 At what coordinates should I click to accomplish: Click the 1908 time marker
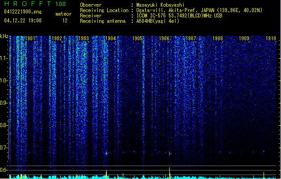coord(218,38)
